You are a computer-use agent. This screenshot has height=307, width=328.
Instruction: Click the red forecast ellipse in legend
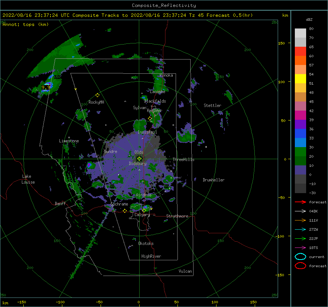click(x=300, y=266)
